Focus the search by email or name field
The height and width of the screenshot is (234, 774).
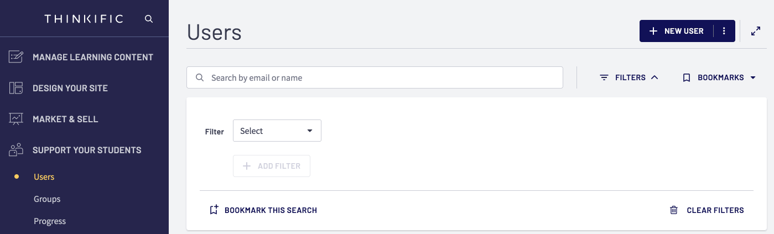[375, 77]
